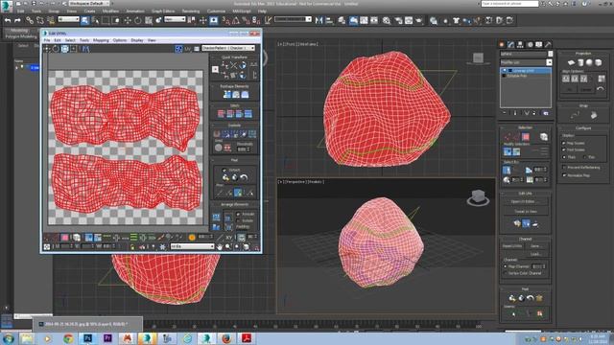
Task: Open the Material Editor from main toolbar
Action: [387, 20]
